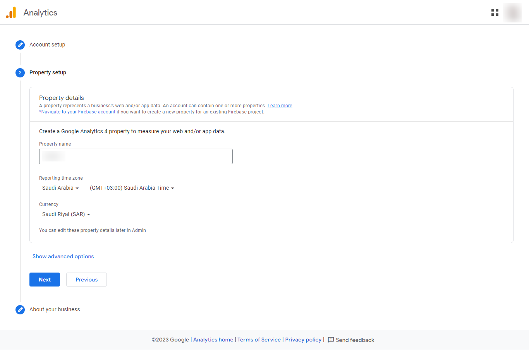Click the Analytics title text in header

40,12
